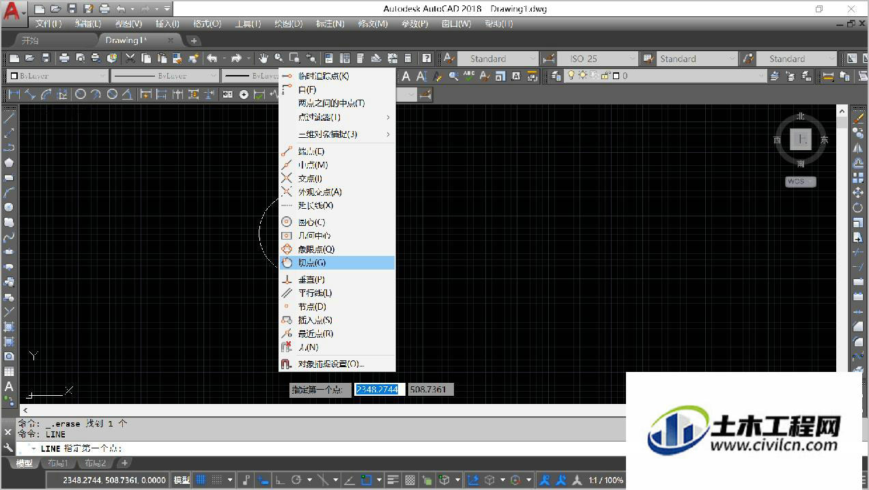Viewport: 869px width, 490px height.
Task: Select Quadrant 象限点(Q) in snap menu
Action: (337, 250)
